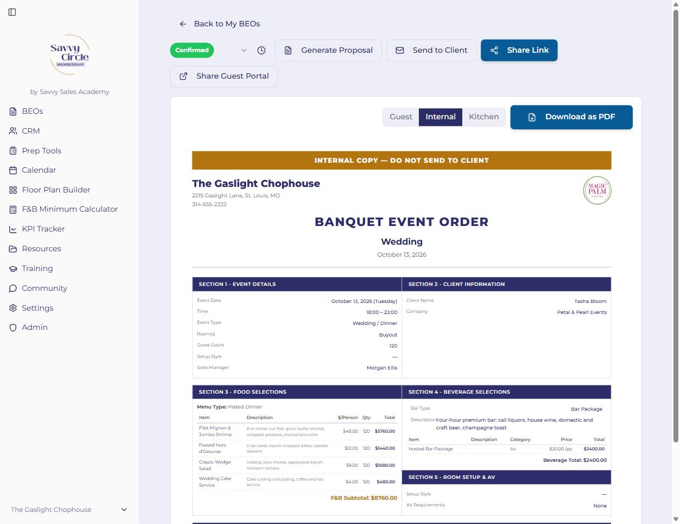The height and width of the screenshot is (524, 680).
Task: Click the Hosted Bar Package row
Action: coord(506,449)
